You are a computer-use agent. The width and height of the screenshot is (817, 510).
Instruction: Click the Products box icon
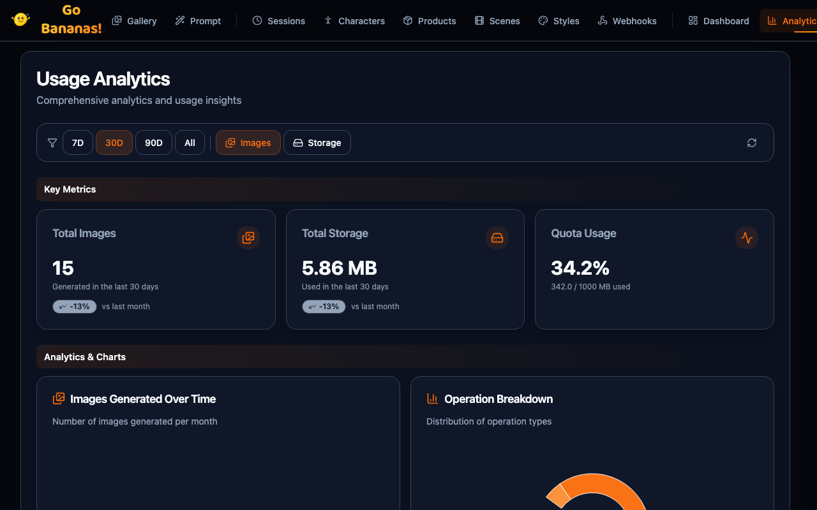coord(408,20)
